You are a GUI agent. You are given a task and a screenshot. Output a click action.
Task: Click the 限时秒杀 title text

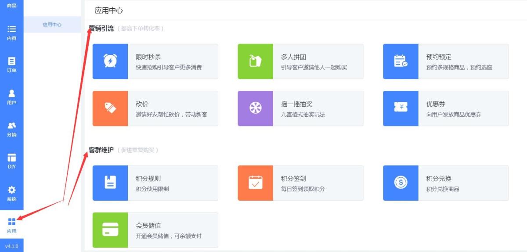pos(148,57)
